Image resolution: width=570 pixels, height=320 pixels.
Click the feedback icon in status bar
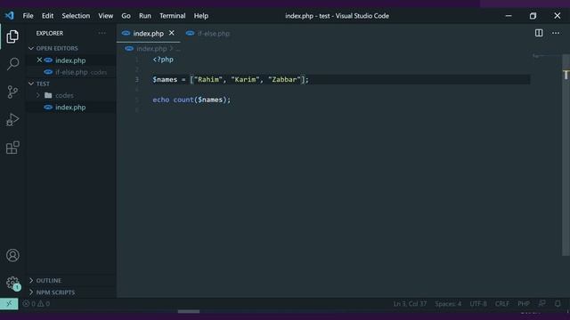click(542, 304)
